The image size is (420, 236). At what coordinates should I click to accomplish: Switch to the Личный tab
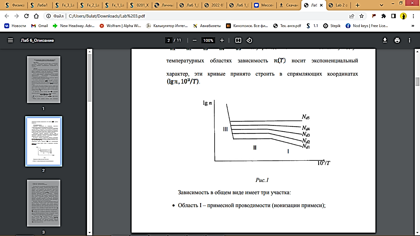pyautogui.click(x=165, y=5)
